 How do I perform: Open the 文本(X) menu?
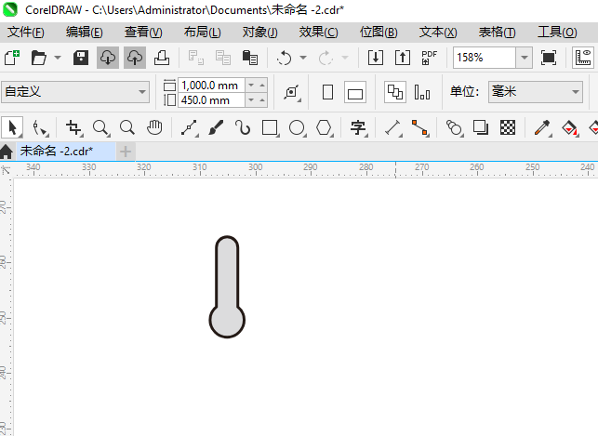click(x=438, y=33)
